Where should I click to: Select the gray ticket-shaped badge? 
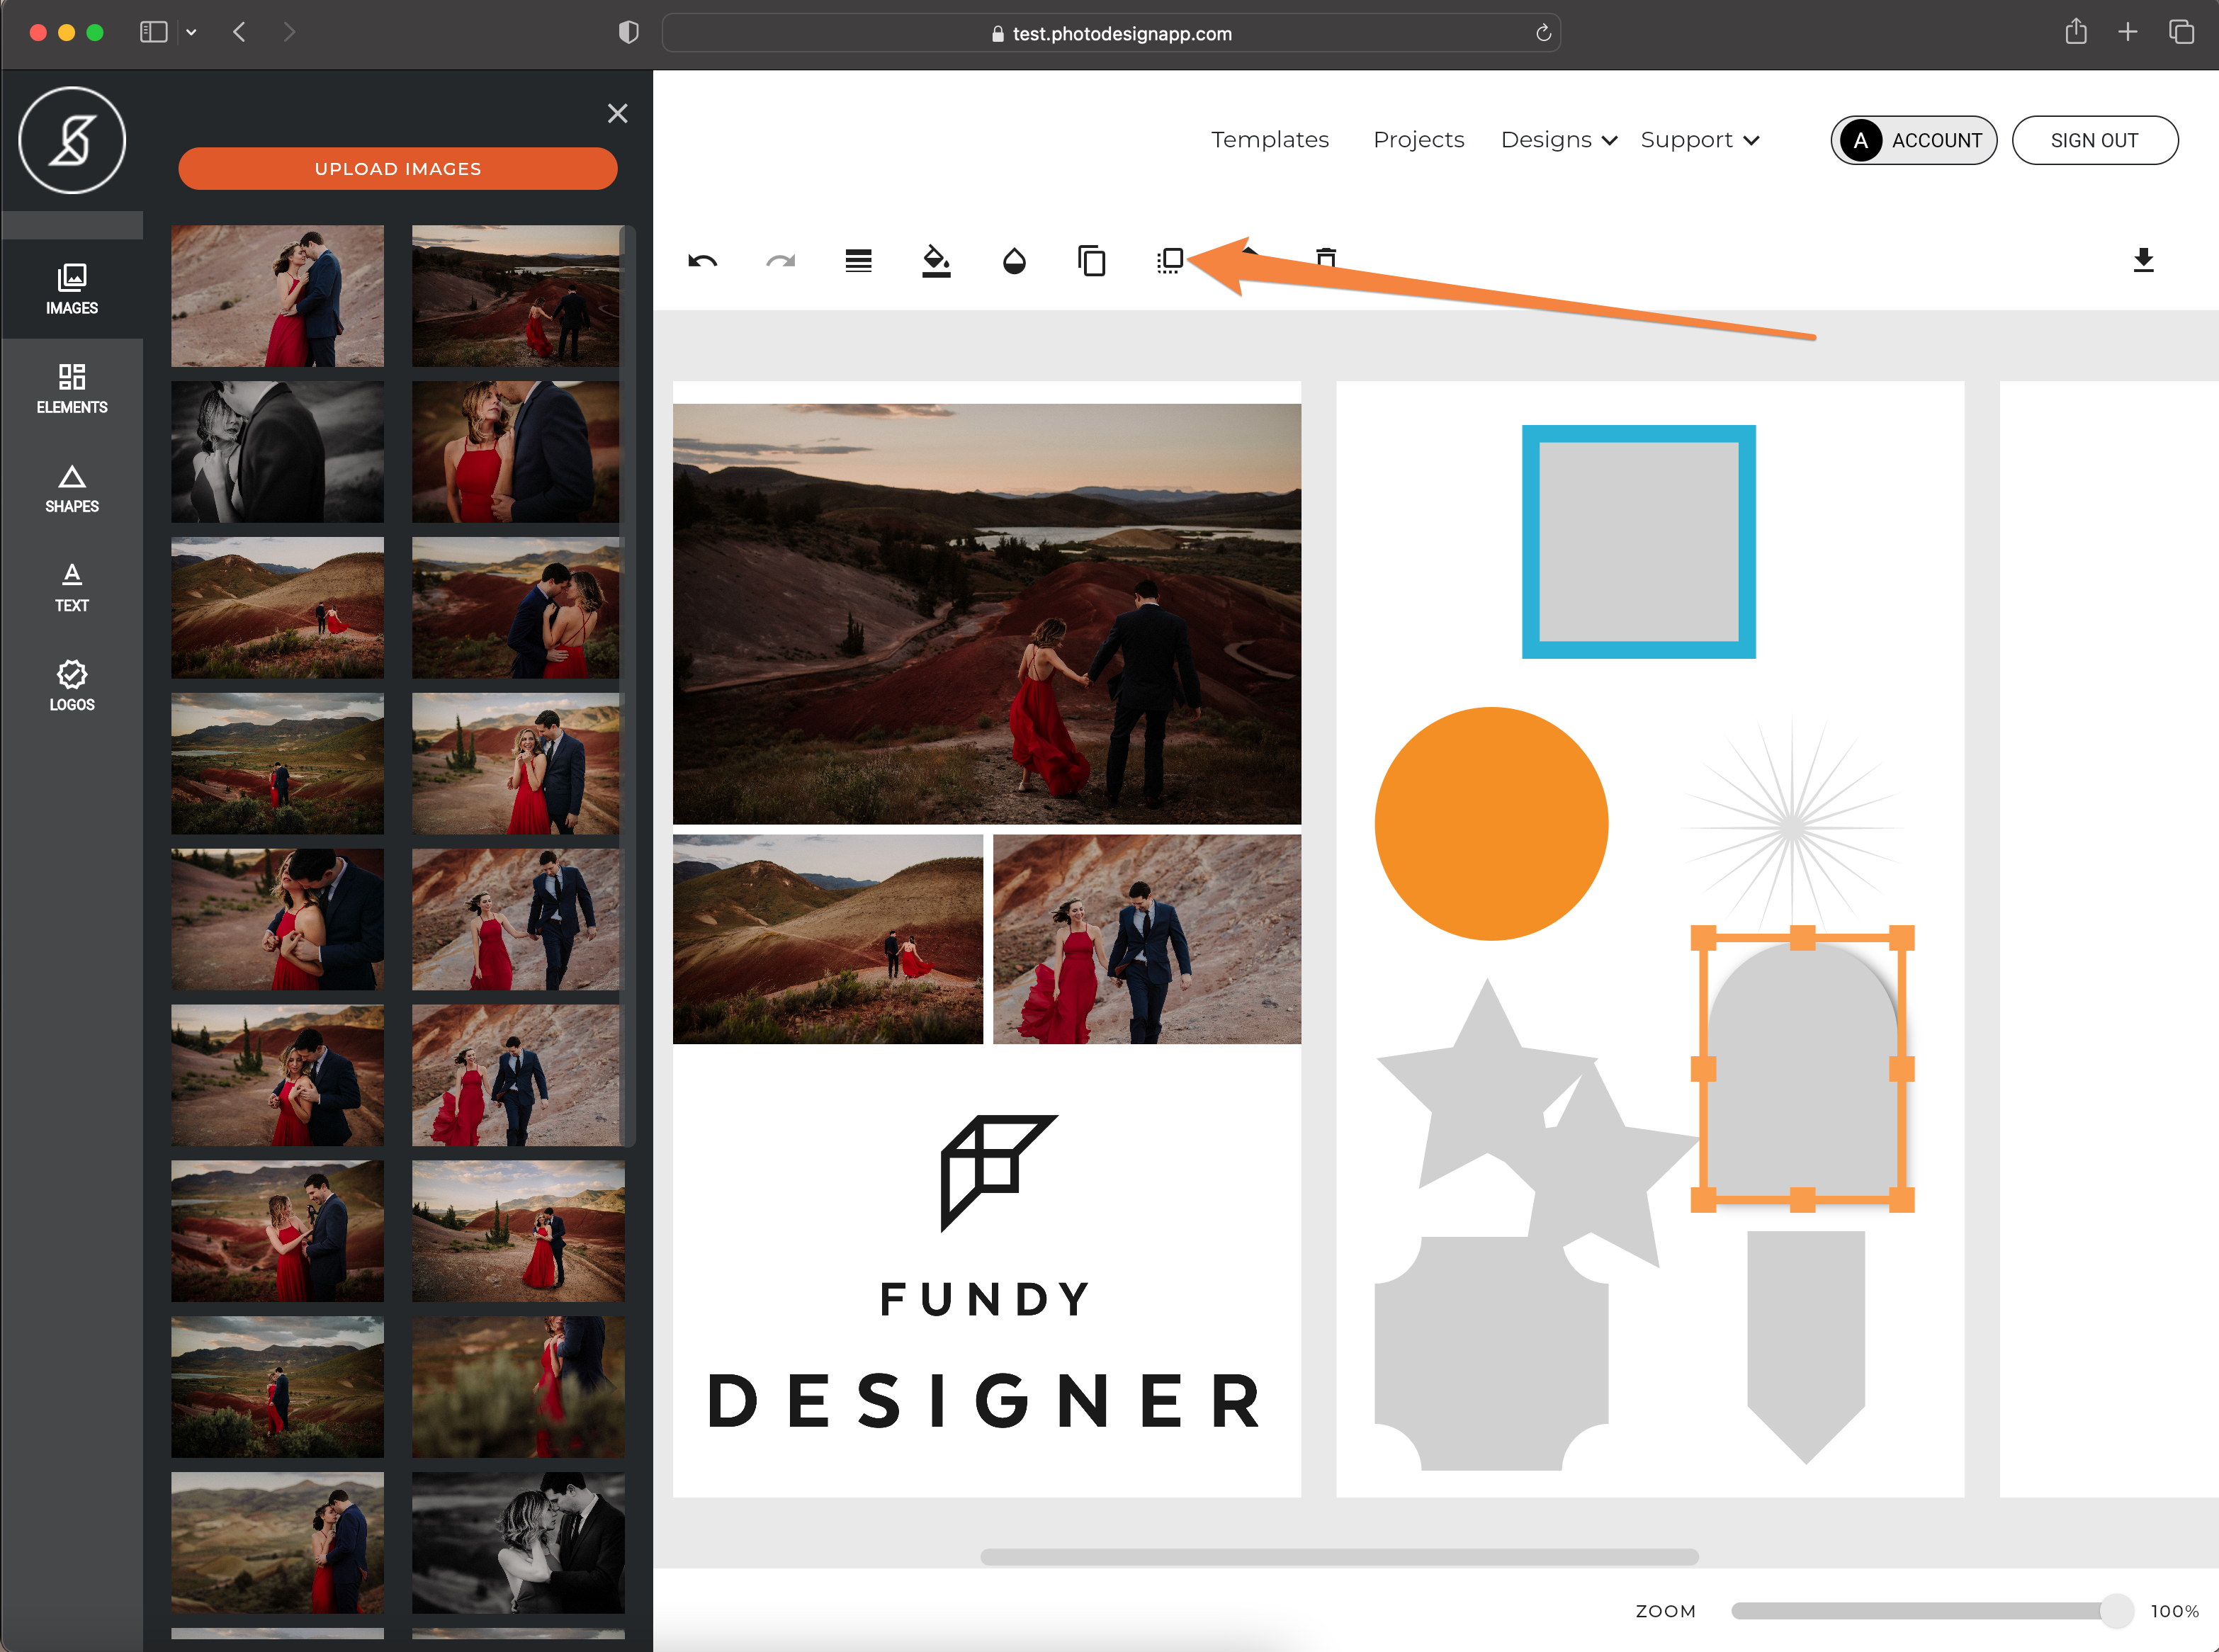point(1491,1353)
